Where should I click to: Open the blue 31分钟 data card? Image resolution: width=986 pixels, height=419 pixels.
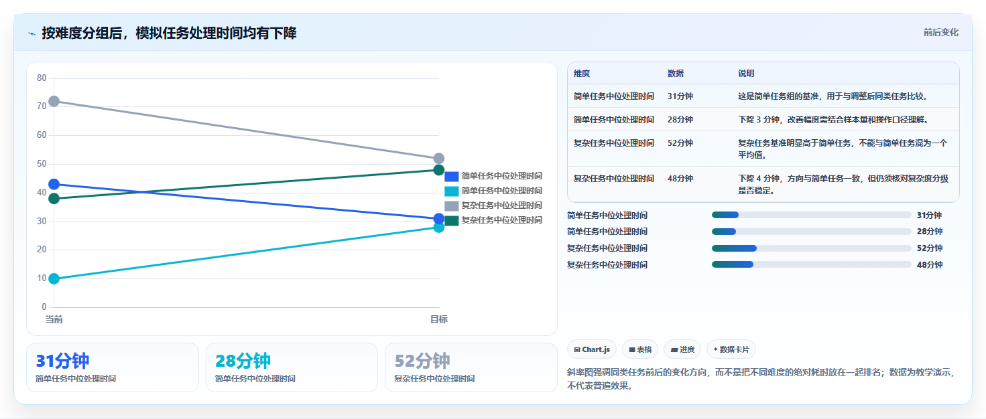click(x=113, y=367)
